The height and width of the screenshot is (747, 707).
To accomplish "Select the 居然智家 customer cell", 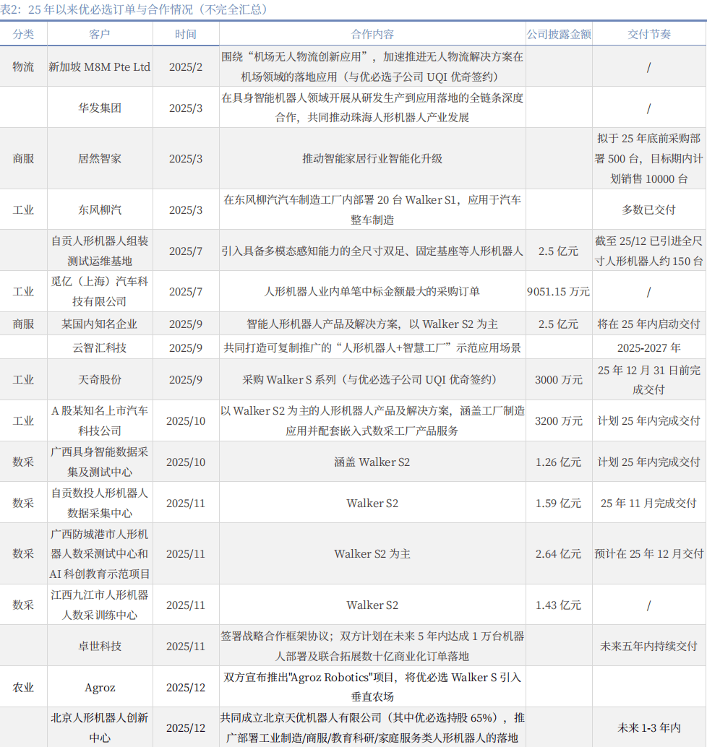I will (100, 159).
